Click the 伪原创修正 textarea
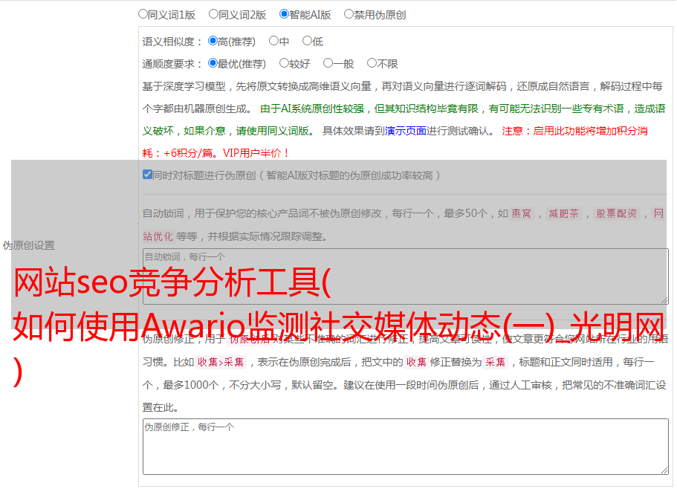The height and width of the screenshot is (489, 677). coord(406,447)
